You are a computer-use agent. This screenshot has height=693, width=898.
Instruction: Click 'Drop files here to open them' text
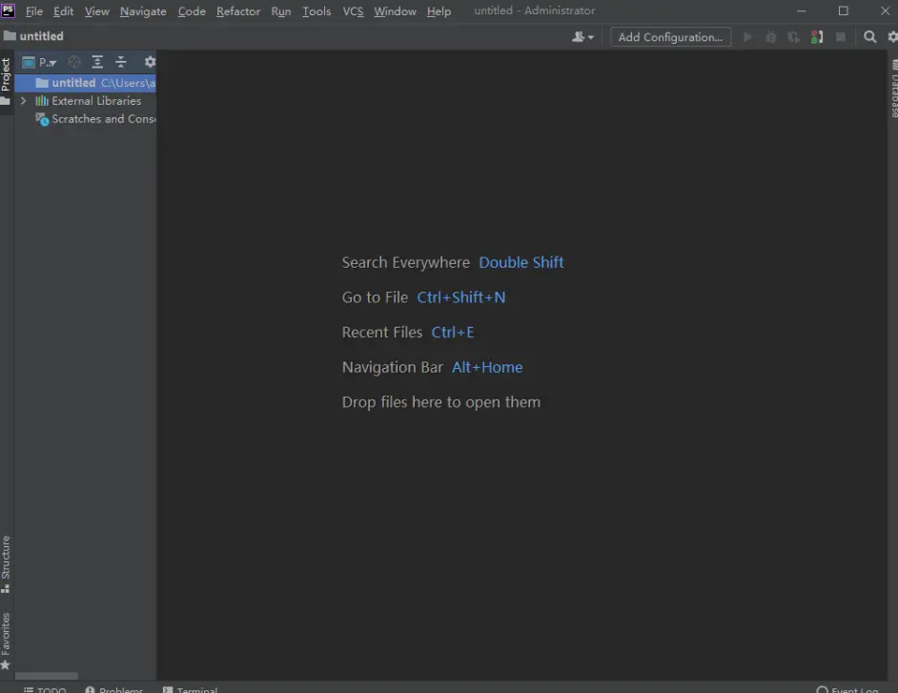[441, 402]
